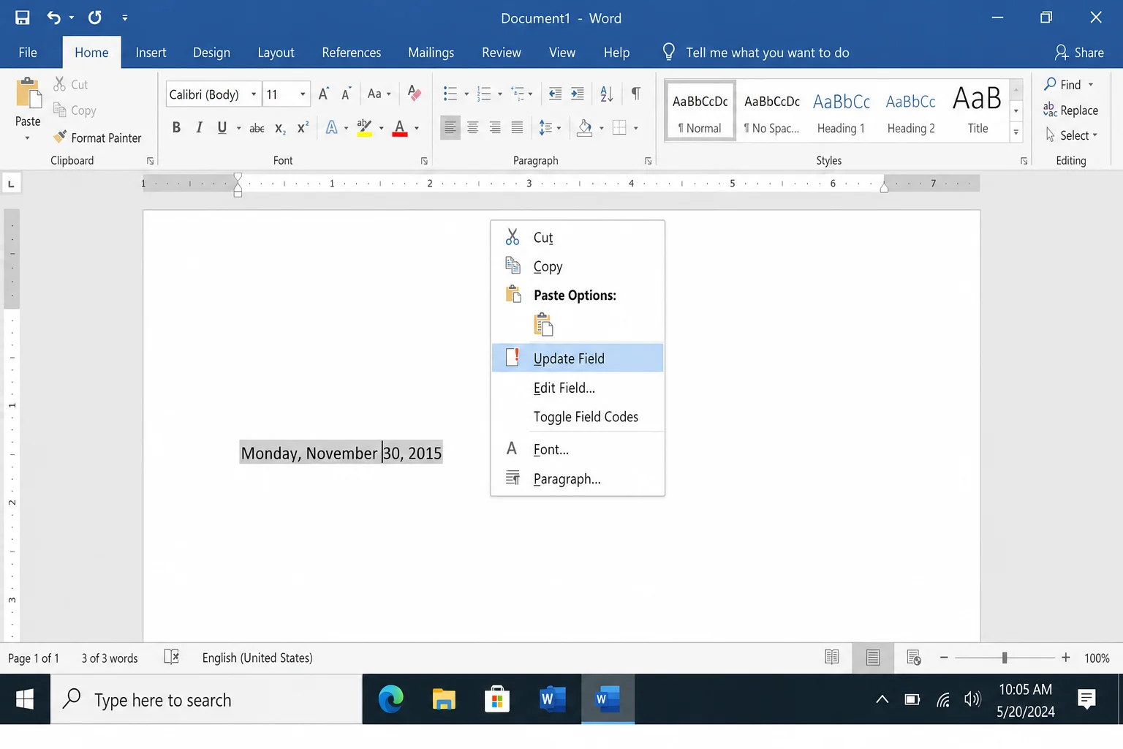Open the References ribbon tab

[352, 53]
